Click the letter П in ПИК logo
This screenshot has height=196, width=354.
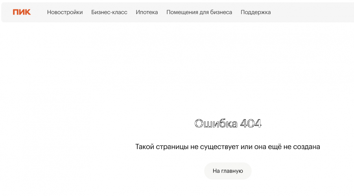pyautogui.click(x=16, y=12)
